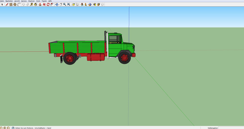Open the Fenster menu
The height and width of the screenshot is (129, 244).
(x=44, y=1)
